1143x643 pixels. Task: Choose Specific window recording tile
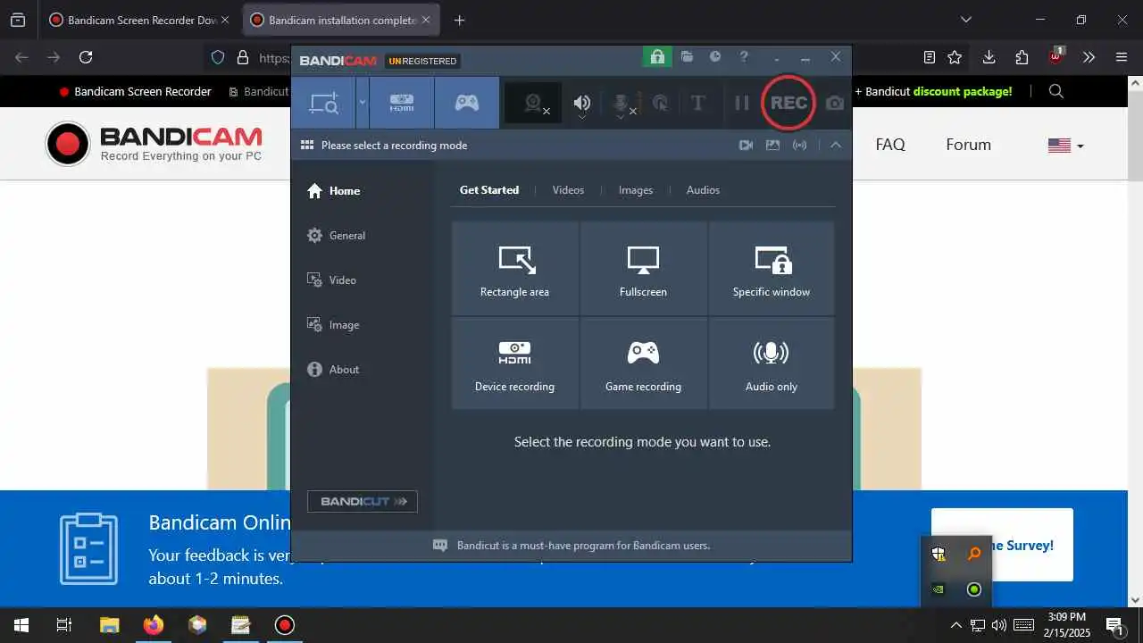point(772,269)
